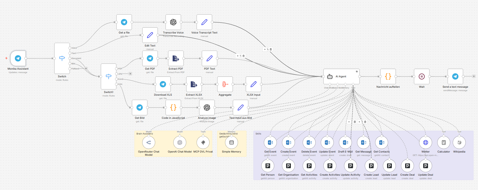
Task: Select the Wait node pause icon
Action: (x=422, y=77)
